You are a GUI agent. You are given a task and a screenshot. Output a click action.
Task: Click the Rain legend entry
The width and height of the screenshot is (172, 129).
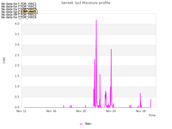click(85, 124)
